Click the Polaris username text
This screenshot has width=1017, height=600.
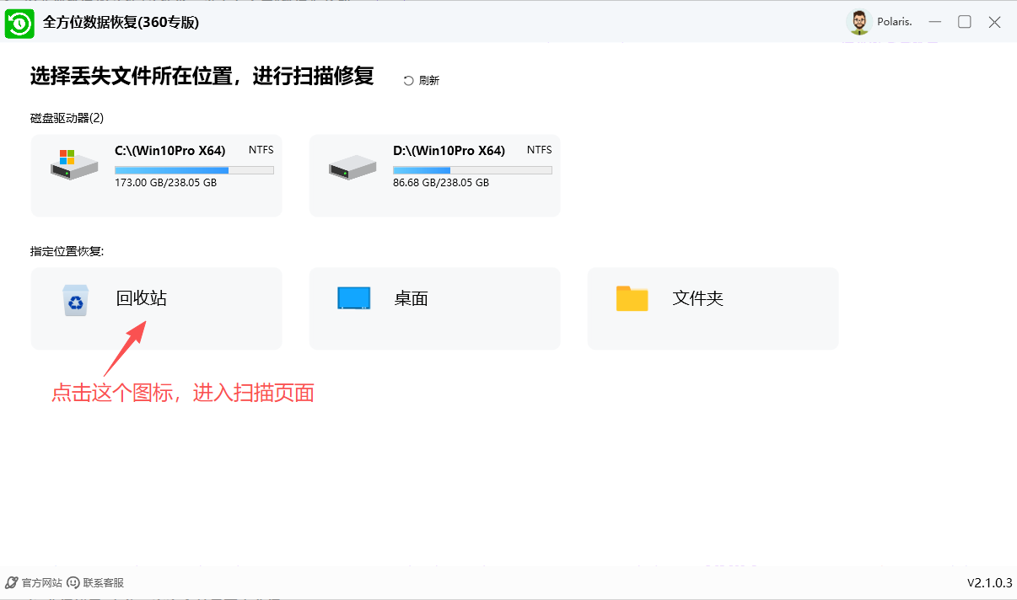pos(893,22)
